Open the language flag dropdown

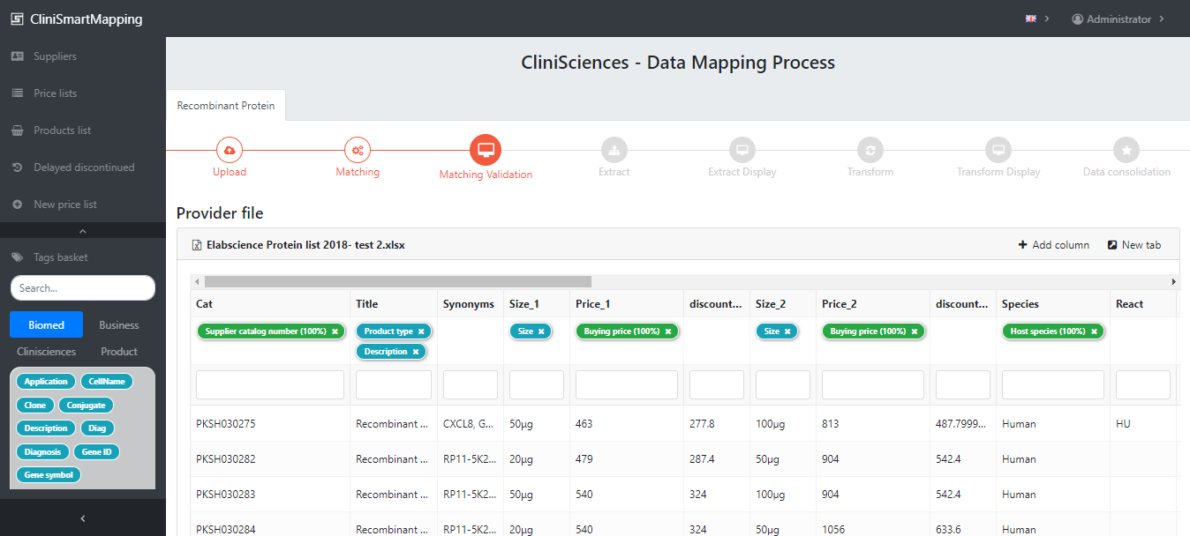[1036, 19]
